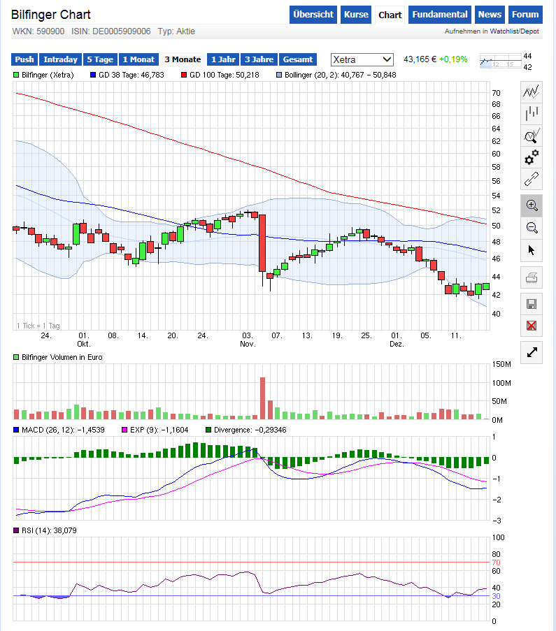556x631 pixels.
Task: Click the RSI 30 threshold label
Action: click(x=497, y=596)
